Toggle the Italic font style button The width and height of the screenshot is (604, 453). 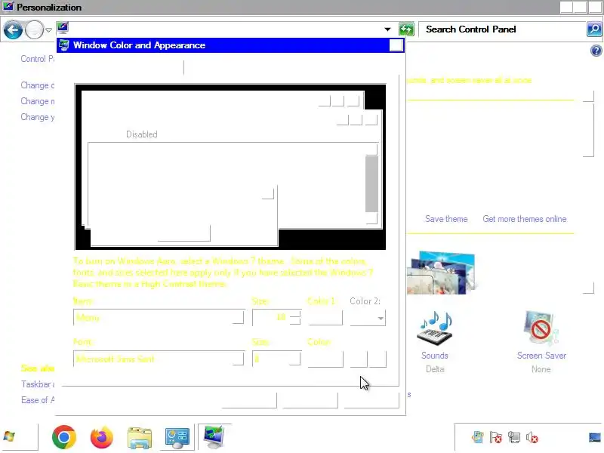click(x=377, y=359)
